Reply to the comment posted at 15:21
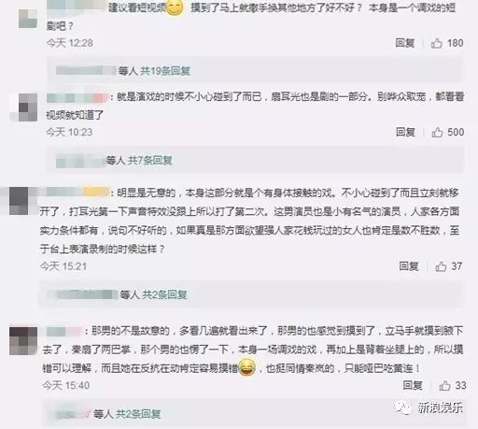 (409, 266)
